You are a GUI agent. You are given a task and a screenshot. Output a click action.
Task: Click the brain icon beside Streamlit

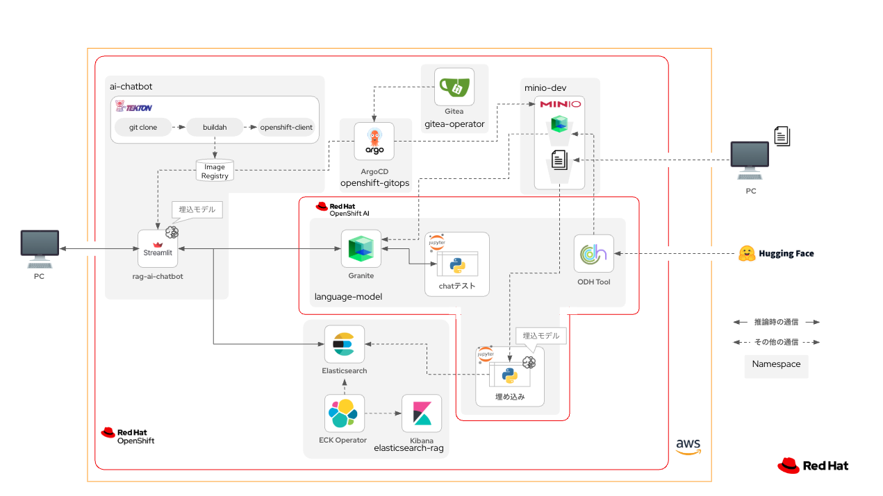point(172,232)
